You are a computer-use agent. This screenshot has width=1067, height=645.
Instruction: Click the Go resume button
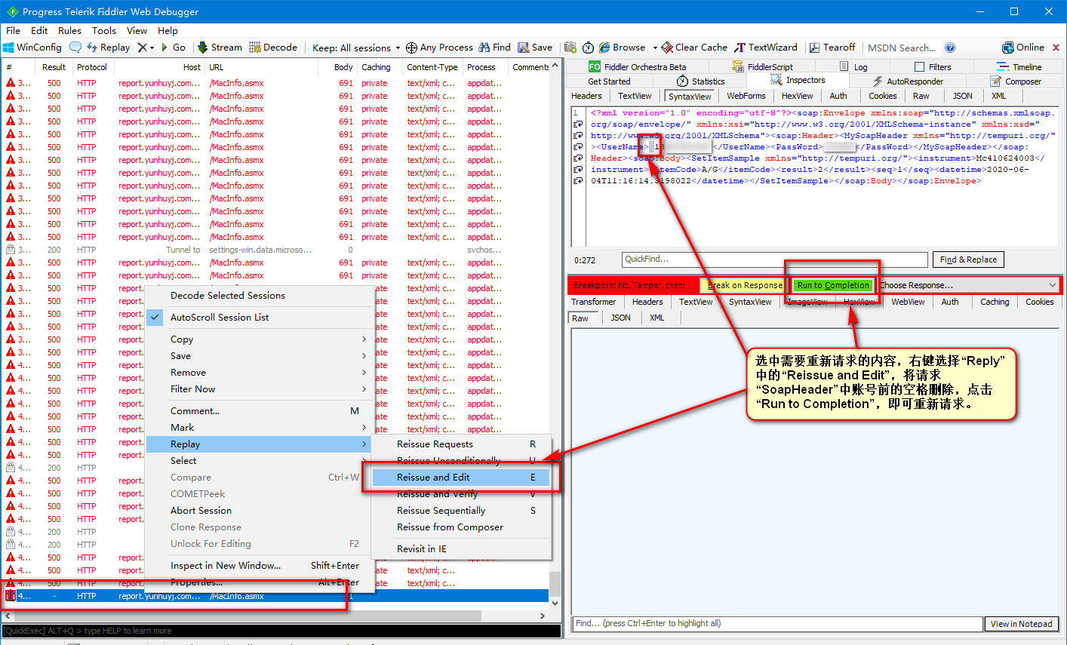173,48
